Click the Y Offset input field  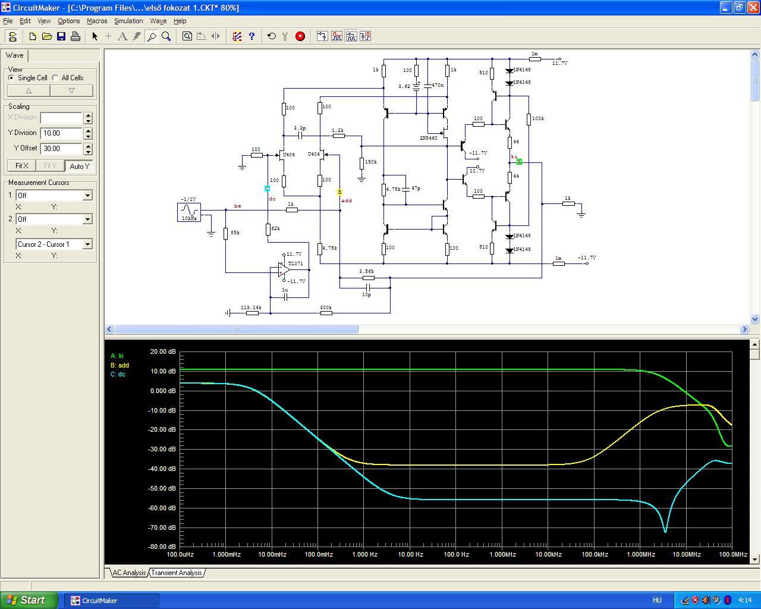click(61, 149)
